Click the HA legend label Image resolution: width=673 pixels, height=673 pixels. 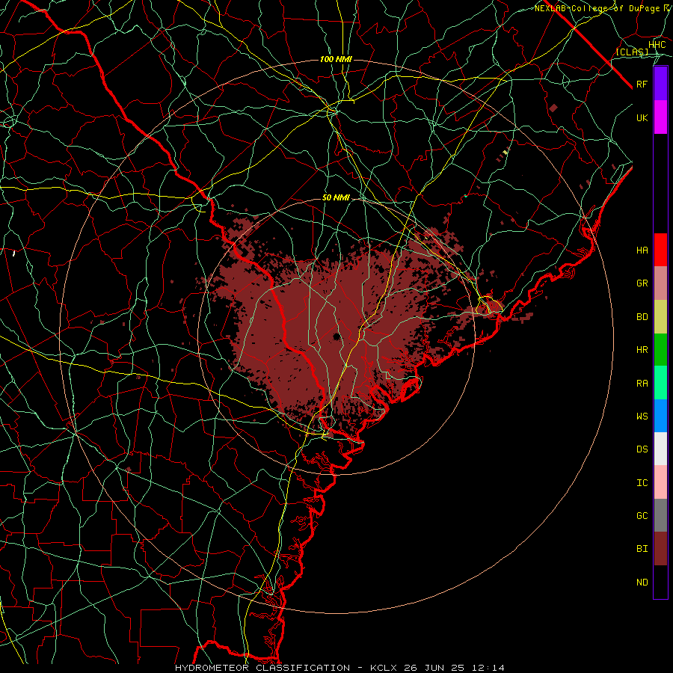(x=642, y=251)
